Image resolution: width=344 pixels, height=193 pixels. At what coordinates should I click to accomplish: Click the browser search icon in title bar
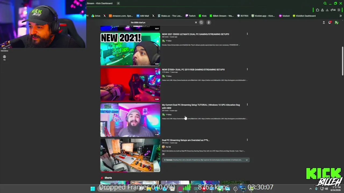[x=325, y=3]
